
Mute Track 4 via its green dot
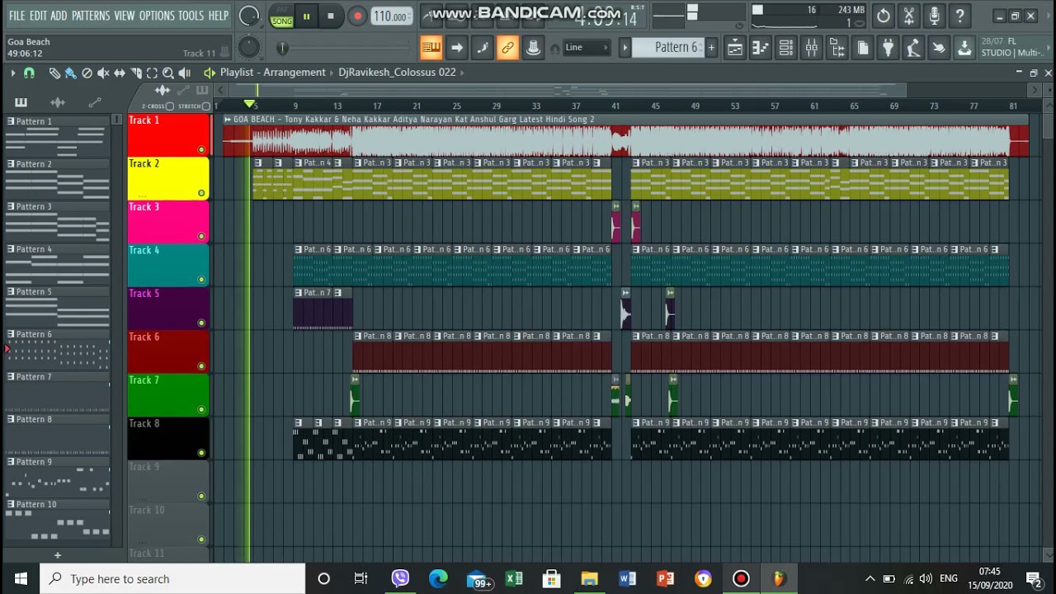click(x=201, y=280)
